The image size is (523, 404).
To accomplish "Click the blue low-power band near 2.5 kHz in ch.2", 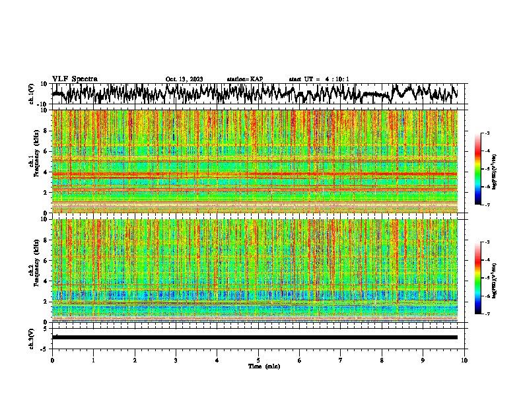I will pyautogui.click(x=255, y=295).
